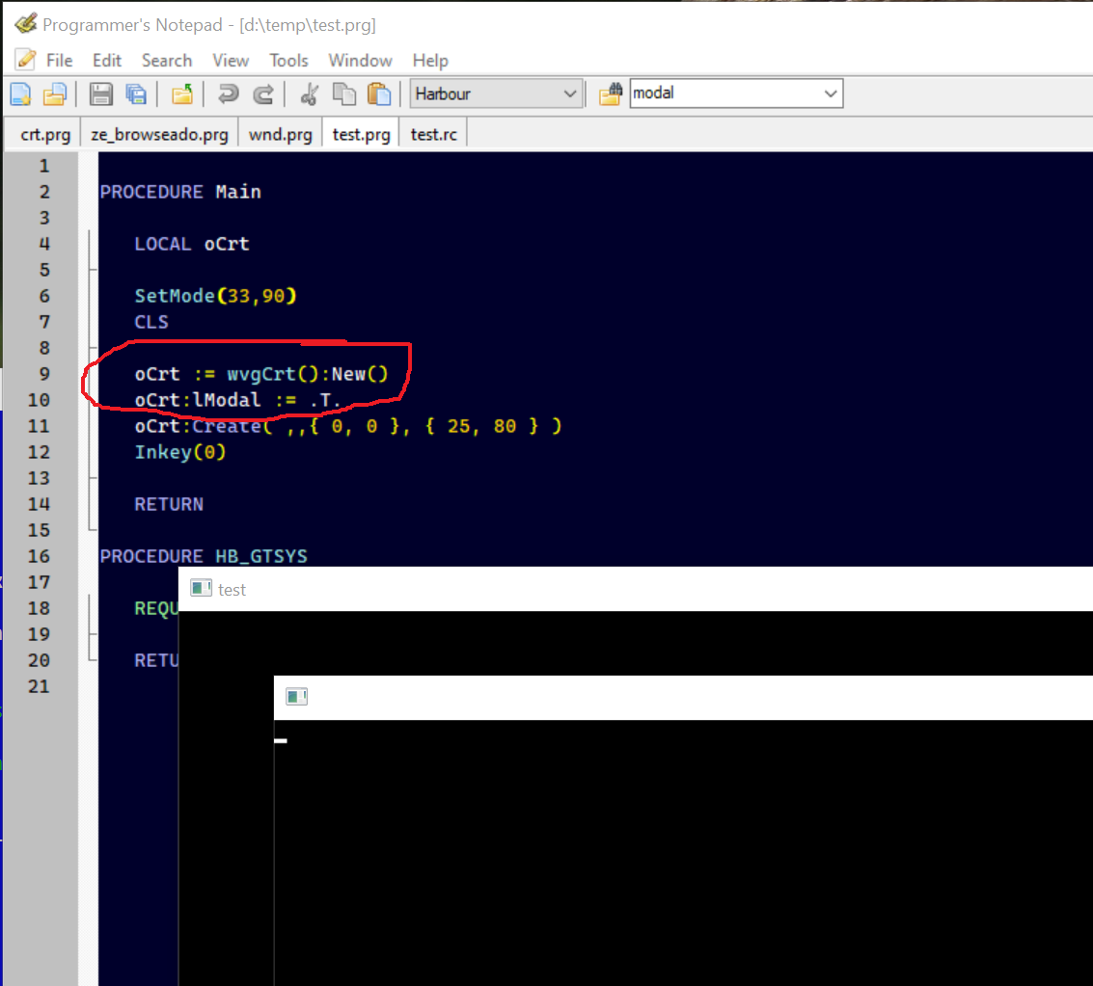Expand the search box dropdown containing 'modal'

point(831,93)
